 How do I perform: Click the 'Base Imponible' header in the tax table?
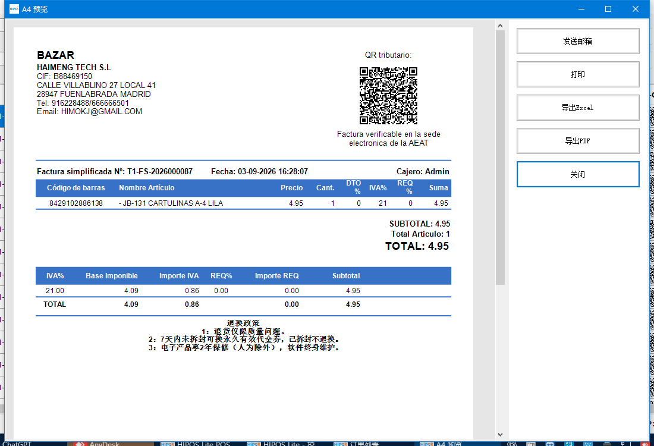coord(112,276)
